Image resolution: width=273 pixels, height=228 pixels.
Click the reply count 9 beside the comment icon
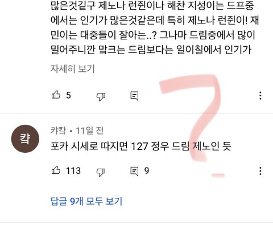pos(147,170)
